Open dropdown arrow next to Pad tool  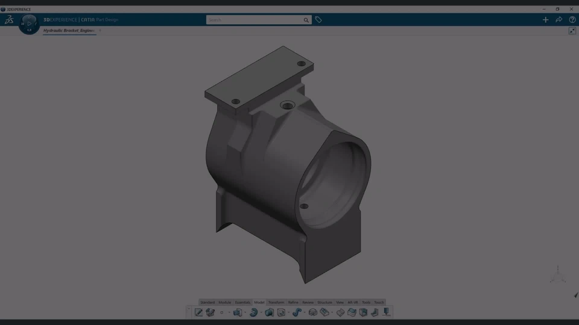(245, 312)
